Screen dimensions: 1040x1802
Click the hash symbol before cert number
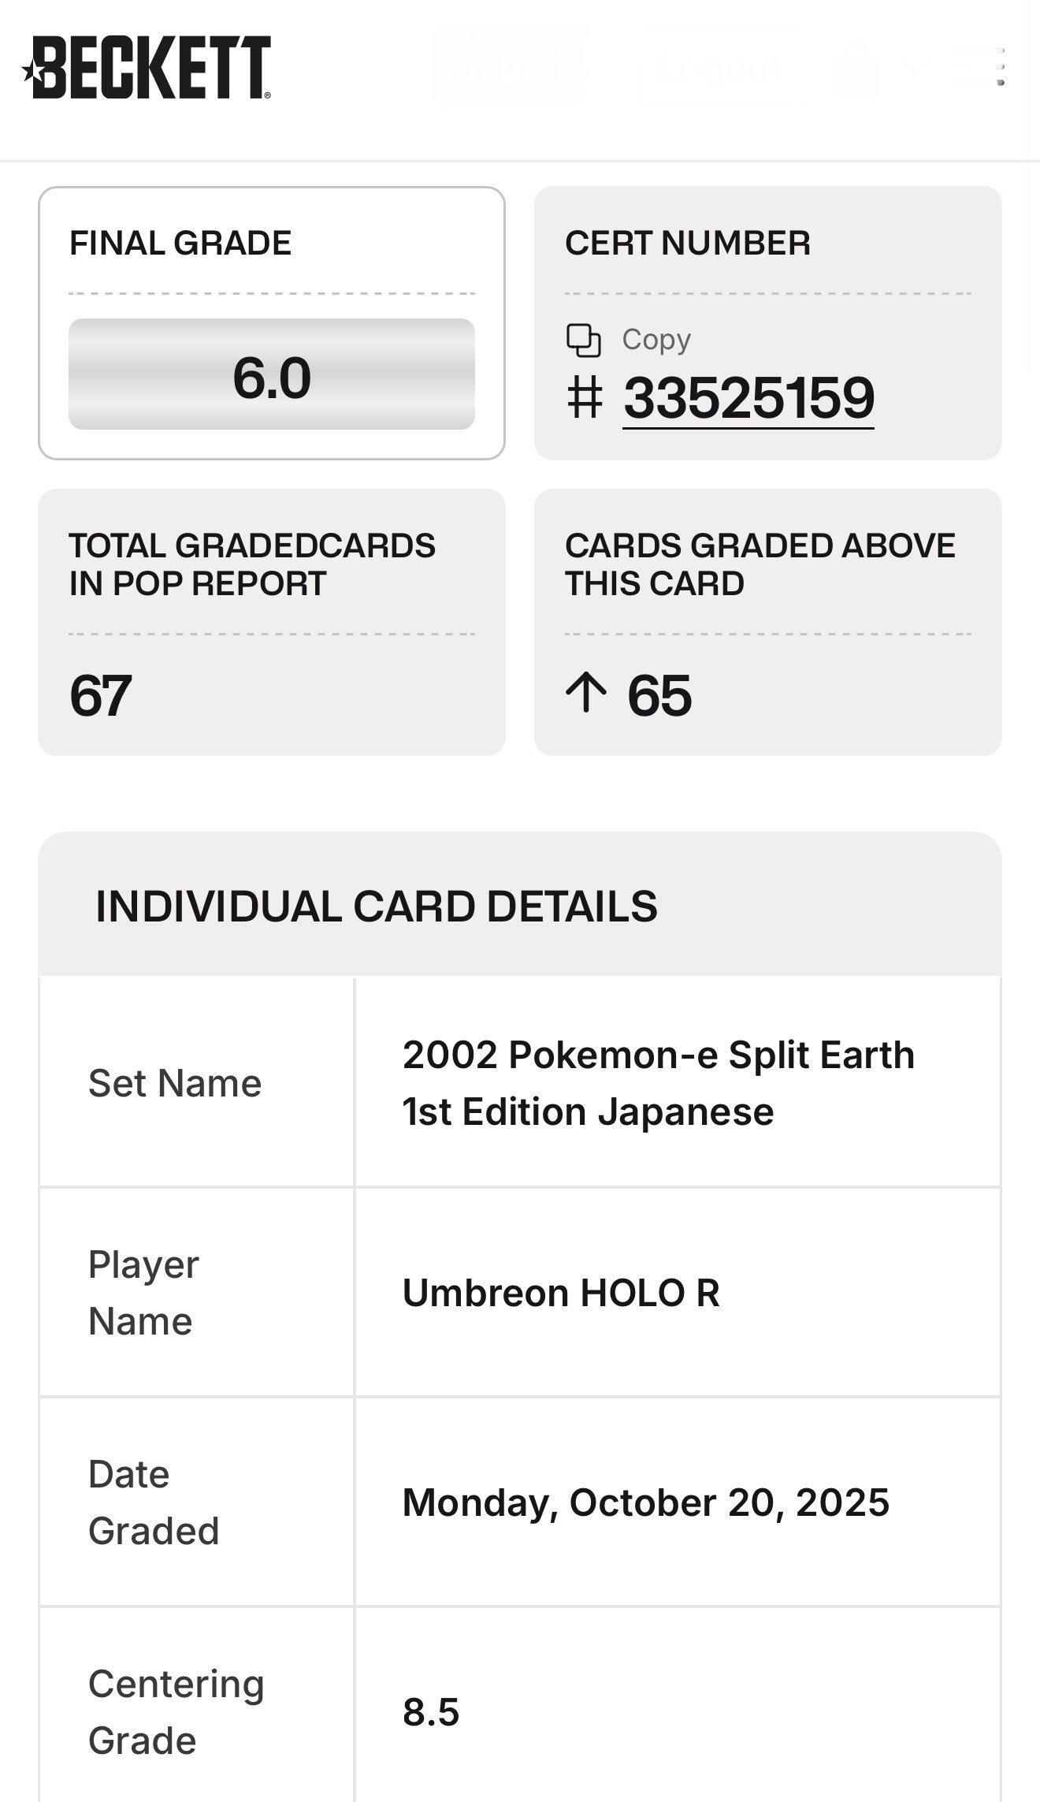point(585,397)
